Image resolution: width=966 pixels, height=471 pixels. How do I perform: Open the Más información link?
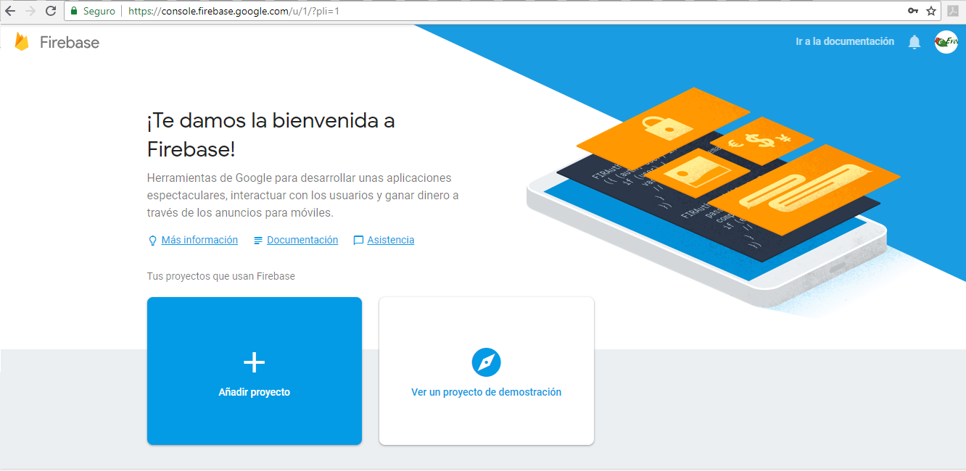[x=199, y=240]
